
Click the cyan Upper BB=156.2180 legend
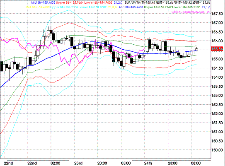point(64,7)
